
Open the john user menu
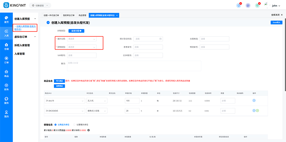[x=276, y=5]
